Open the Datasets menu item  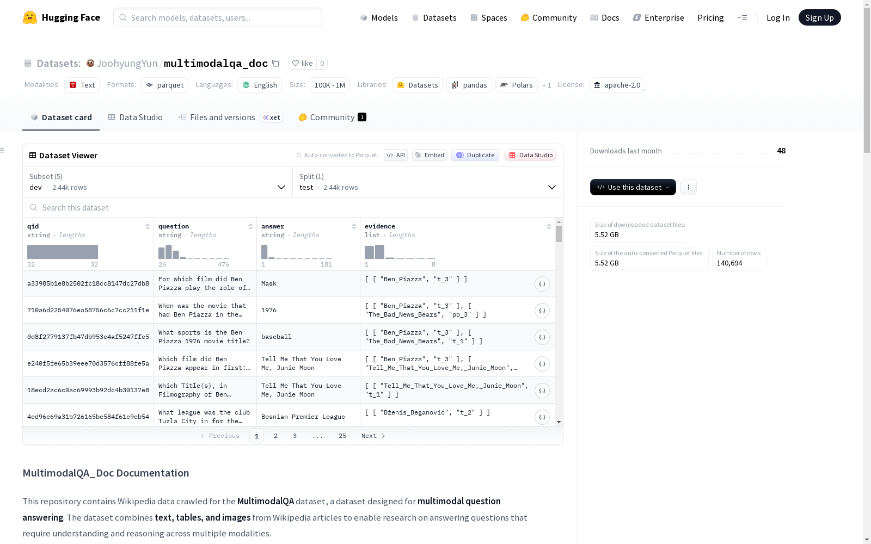tap(434, 17)
